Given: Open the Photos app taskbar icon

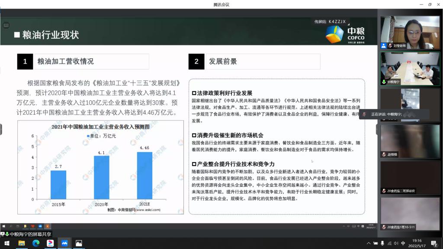Looking at the screenshot, I should 79,243.
